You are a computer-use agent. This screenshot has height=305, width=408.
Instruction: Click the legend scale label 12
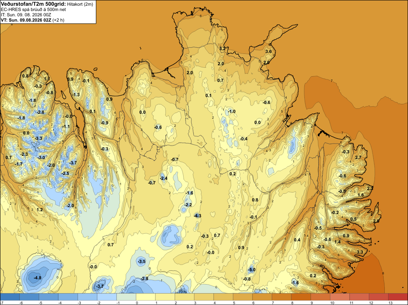pyautogui.click(x=371, y=303)
